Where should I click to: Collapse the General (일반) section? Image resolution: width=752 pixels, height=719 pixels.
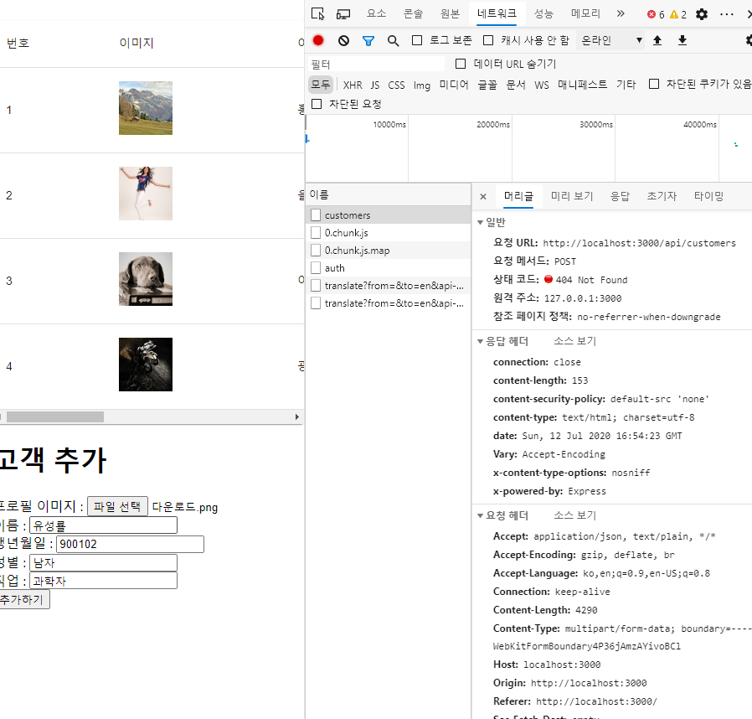click(480, 222)
